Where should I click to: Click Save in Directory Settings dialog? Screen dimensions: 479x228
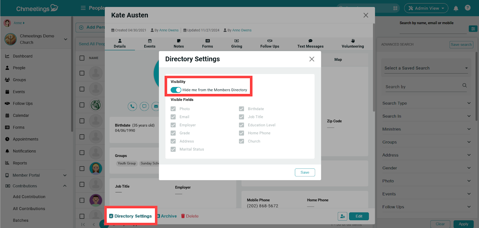click(305, 172)
